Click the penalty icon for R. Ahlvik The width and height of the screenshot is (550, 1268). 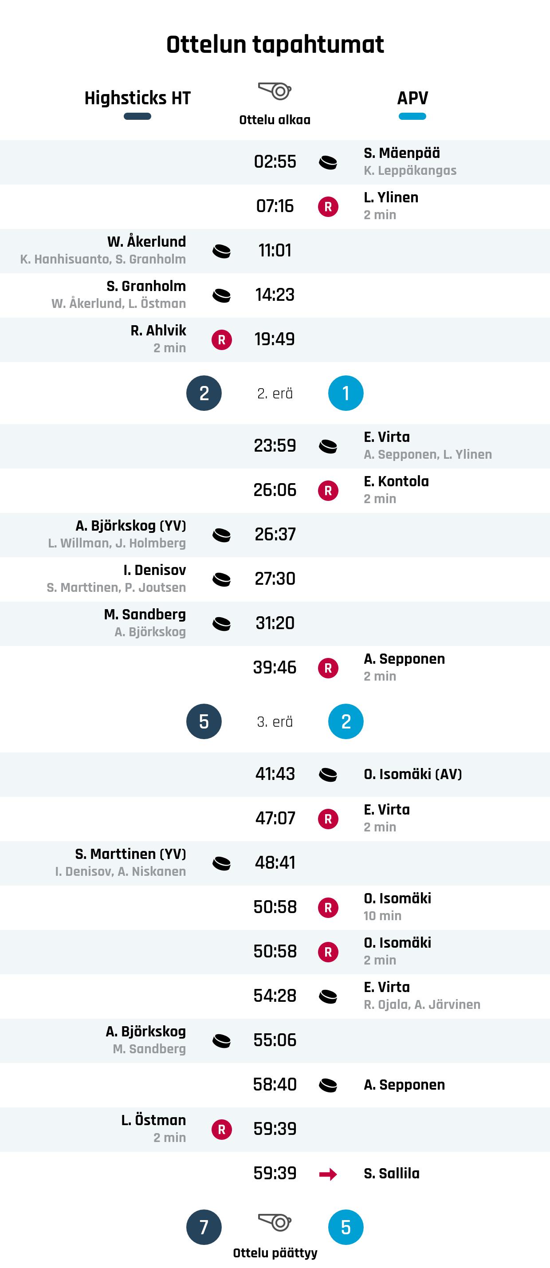click(x=221, y=340)
